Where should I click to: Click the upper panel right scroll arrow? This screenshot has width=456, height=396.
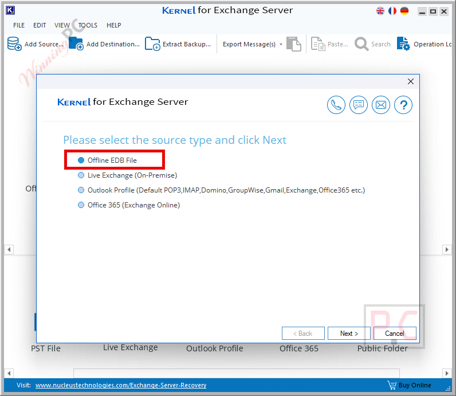coord(447,249)
